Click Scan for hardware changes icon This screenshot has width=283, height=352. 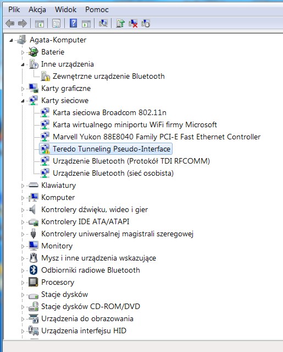point(103,23)
